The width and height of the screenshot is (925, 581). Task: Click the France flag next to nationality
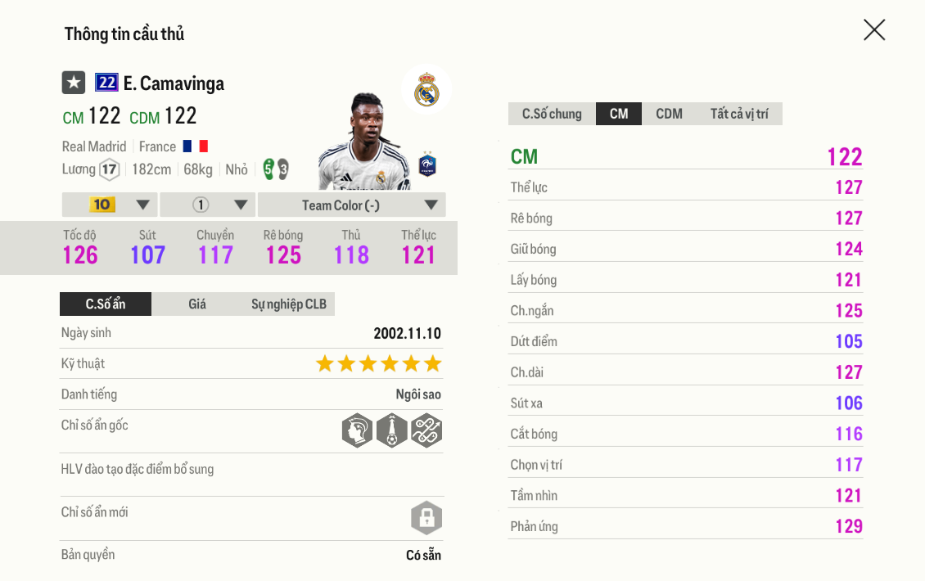click(194, 146)
